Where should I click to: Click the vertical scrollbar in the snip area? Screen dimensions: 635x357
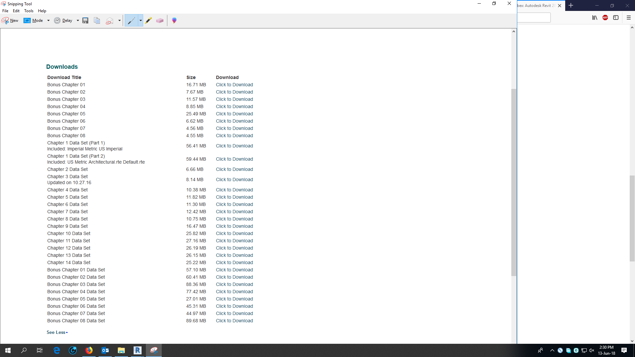click(514, 182)
